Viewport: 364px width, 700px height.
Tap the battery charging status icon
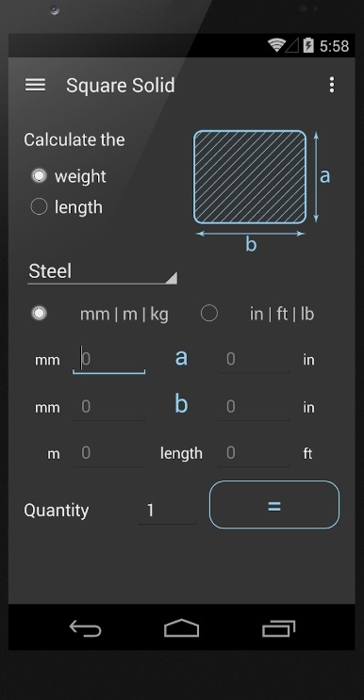(x=308, y=45)
